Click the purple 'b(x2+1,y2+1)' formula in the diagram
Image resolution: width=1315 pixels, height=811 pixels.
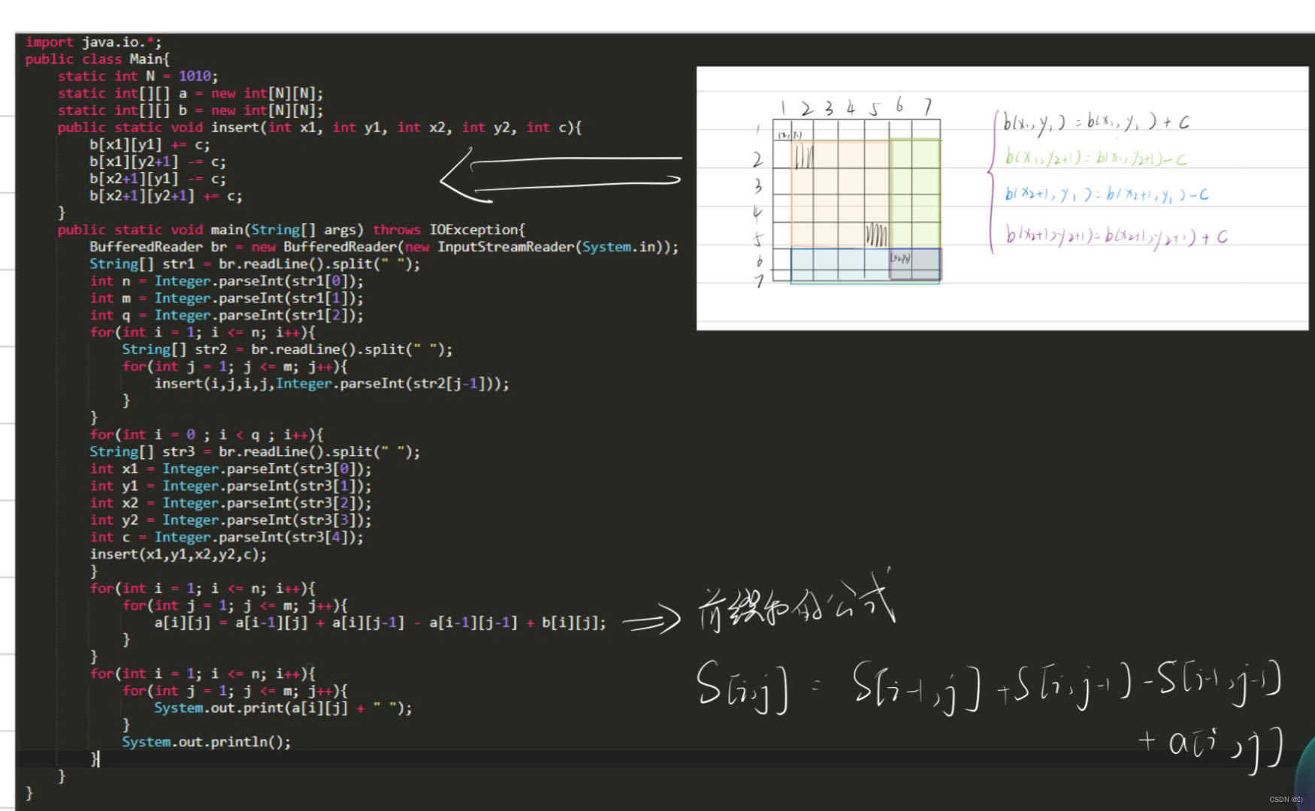(1117, 236)
